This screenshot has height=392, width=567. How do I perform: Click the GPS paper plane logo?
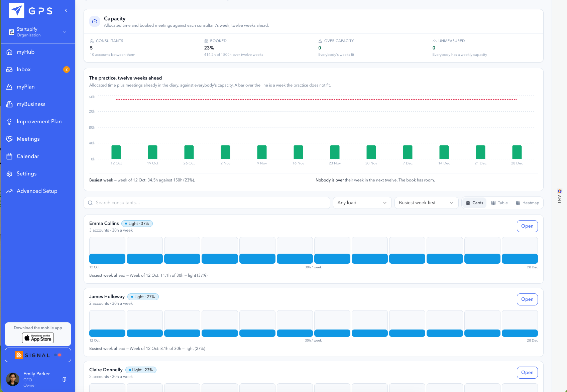coord(17,10)
